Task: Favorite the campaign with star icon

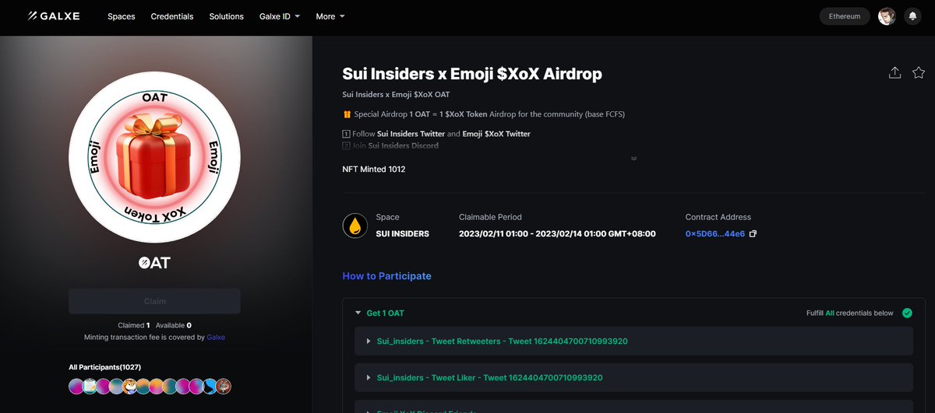Action: 919,72
